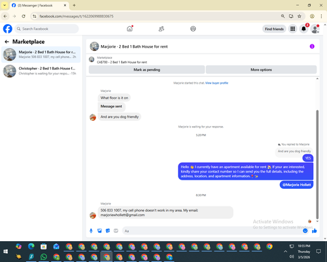Open the tab search dropdown
The height and width of the screenshot is (262, 327).
click(x=5, y=5)
